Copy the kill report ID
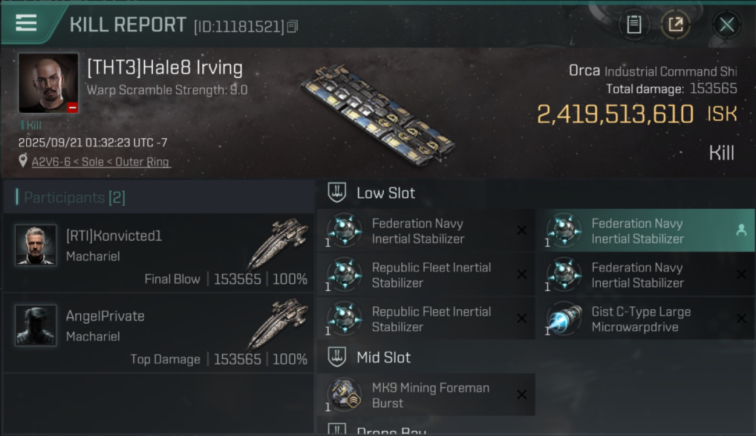Image resolution: width=756 pixels, height=436 pixels. (293, 26)
